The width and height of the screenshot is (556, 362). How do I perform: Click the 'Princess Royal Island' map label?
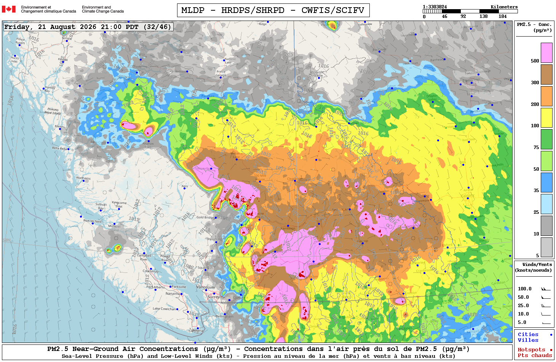[53, 111]
